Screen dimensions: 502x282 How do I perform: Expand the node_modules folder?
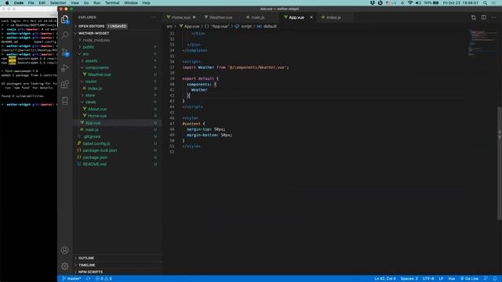tap(96, 40)
